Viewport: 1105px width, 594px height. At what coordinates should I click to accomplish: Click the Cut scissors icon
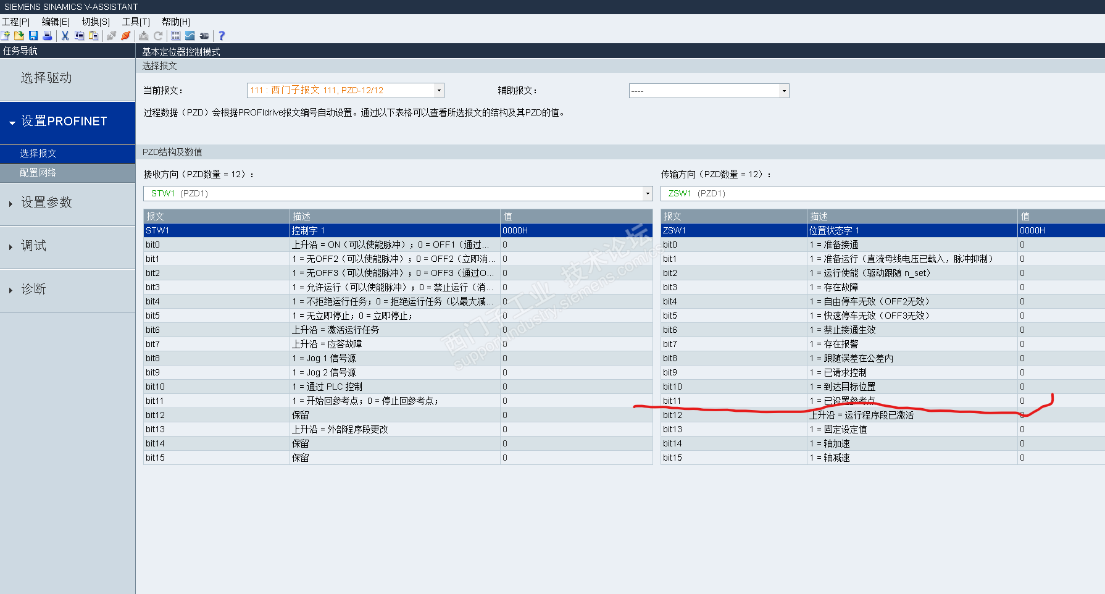(x=65, y=36)
